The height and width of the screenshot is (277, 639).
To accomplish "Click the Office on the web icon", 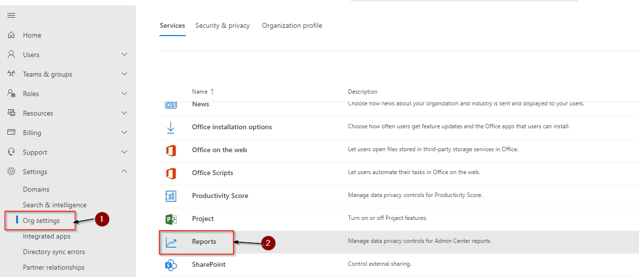I will tap(171, 150).
